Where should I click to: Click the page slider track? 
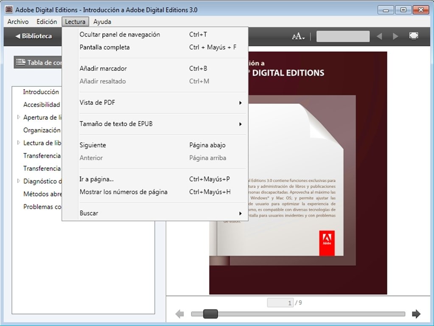(x=298, y=314)
